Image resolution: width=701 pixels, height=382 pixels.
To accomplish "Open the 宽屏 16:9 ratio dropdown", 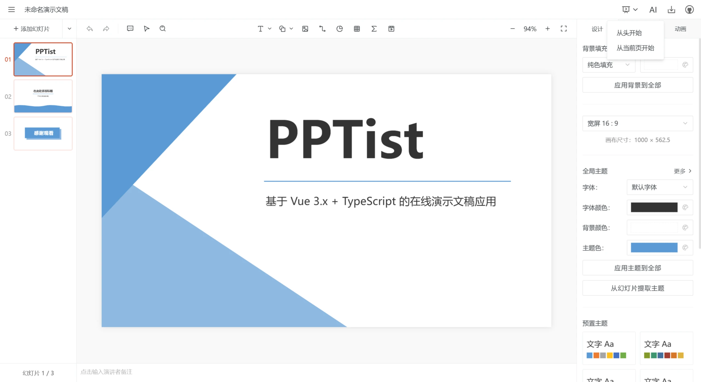I will [x=637, y=123].
